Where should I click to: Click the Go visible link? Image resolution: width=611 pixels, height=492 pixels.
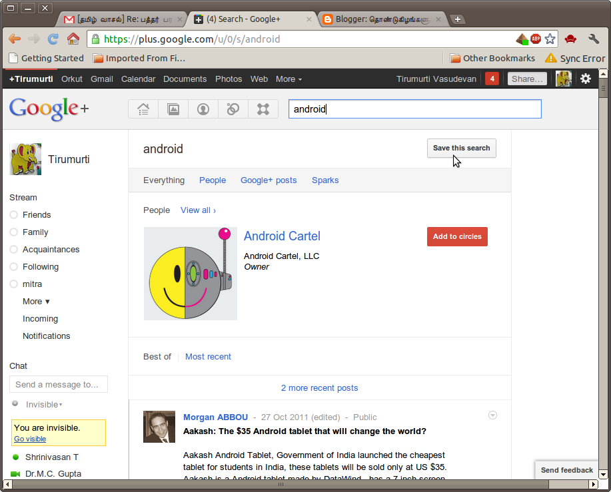[x=30, y=439]
